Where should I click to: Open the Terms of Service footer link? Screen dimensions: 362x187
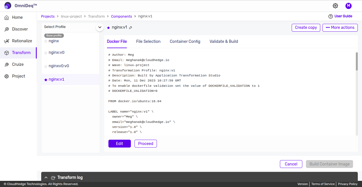click(323, 184)
